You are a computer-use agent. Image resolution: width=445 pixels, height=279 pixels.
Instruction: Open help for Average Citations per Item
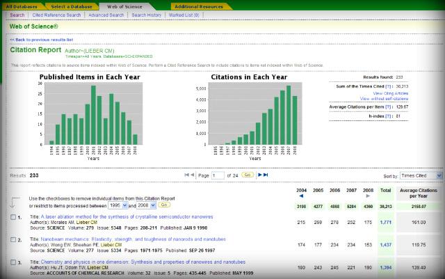tap(388, 107)
